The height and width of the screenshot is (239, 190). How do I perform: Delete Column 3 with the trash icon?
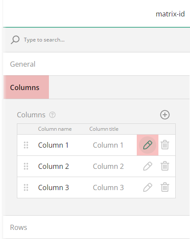pos(165,187)
